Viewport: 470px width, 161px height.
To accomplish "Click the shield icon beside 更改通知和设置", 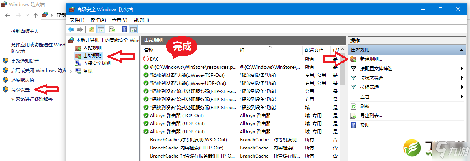I will click(5, 61).
